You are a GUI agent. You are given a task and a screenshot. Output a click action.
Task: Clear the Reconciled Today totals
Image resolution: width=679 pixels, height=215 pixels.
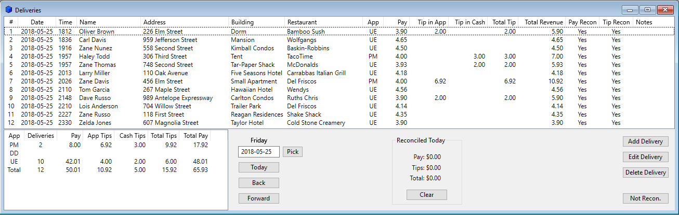pos(427,195)
